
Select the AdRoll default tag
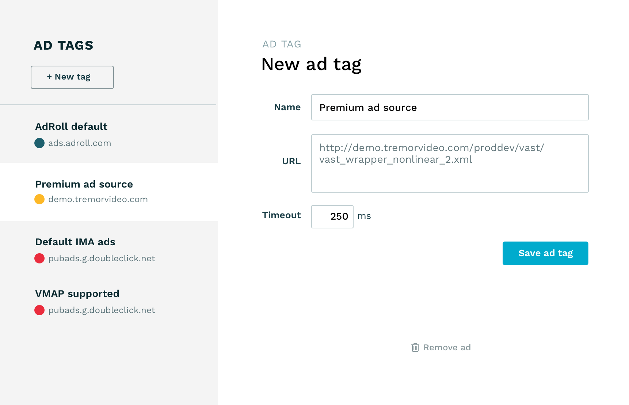[x=109, y=134]
